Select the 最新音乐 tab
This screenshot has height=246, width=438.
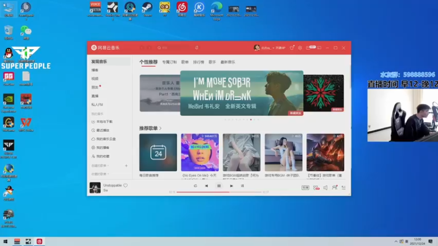228,62
